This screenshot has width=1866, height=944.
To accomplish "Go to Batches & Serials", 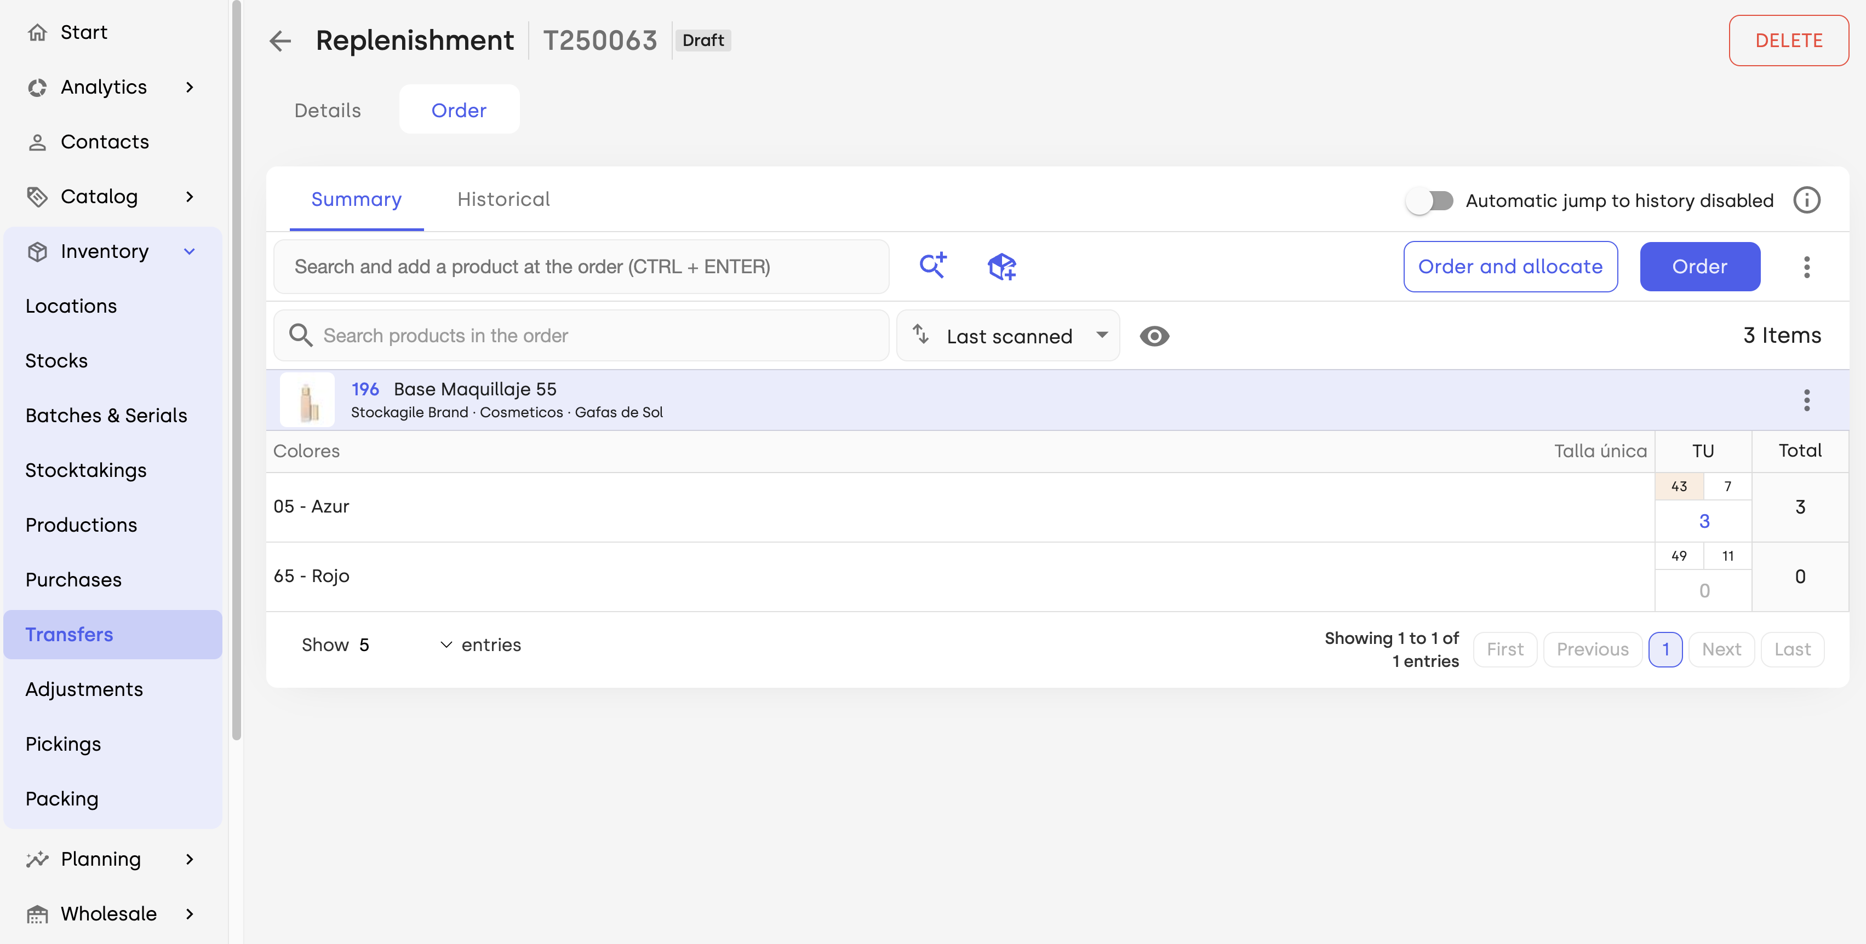I will pos(106,416).
